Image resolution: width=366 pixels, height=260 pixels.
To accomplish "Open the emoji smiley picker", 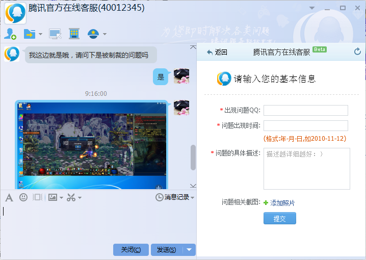I will click(23, 197).
